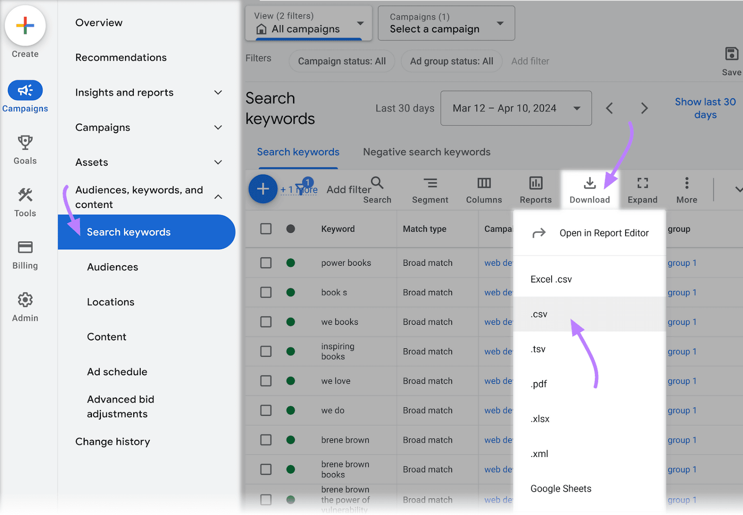Click Show last 30 days link
The width and height of the screenshot is (743, 515).
pos(705,108)
